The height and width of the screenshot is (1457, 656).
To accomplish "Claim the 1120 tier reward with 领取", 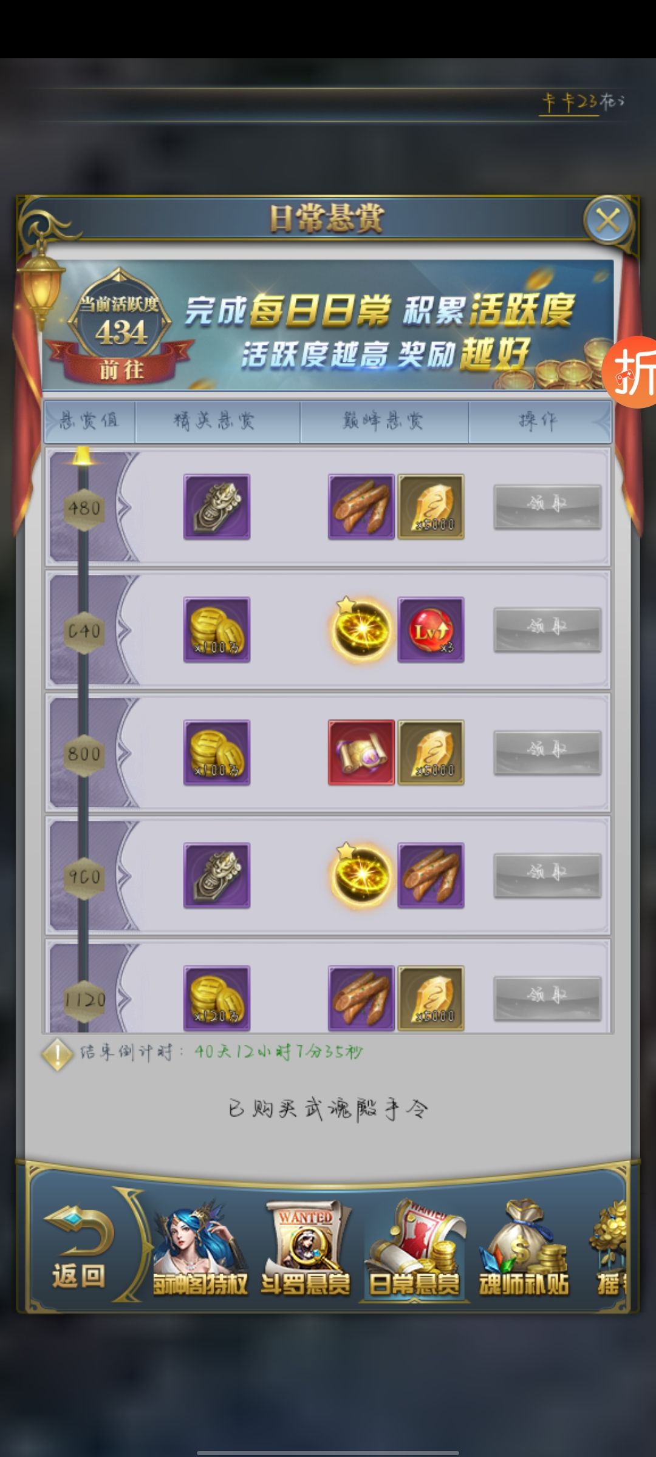I will [547, 998].
